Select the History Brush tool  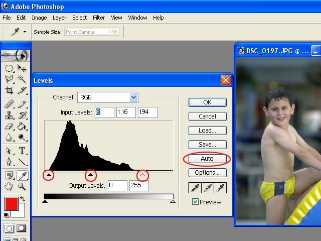click(x=22, y=115)
